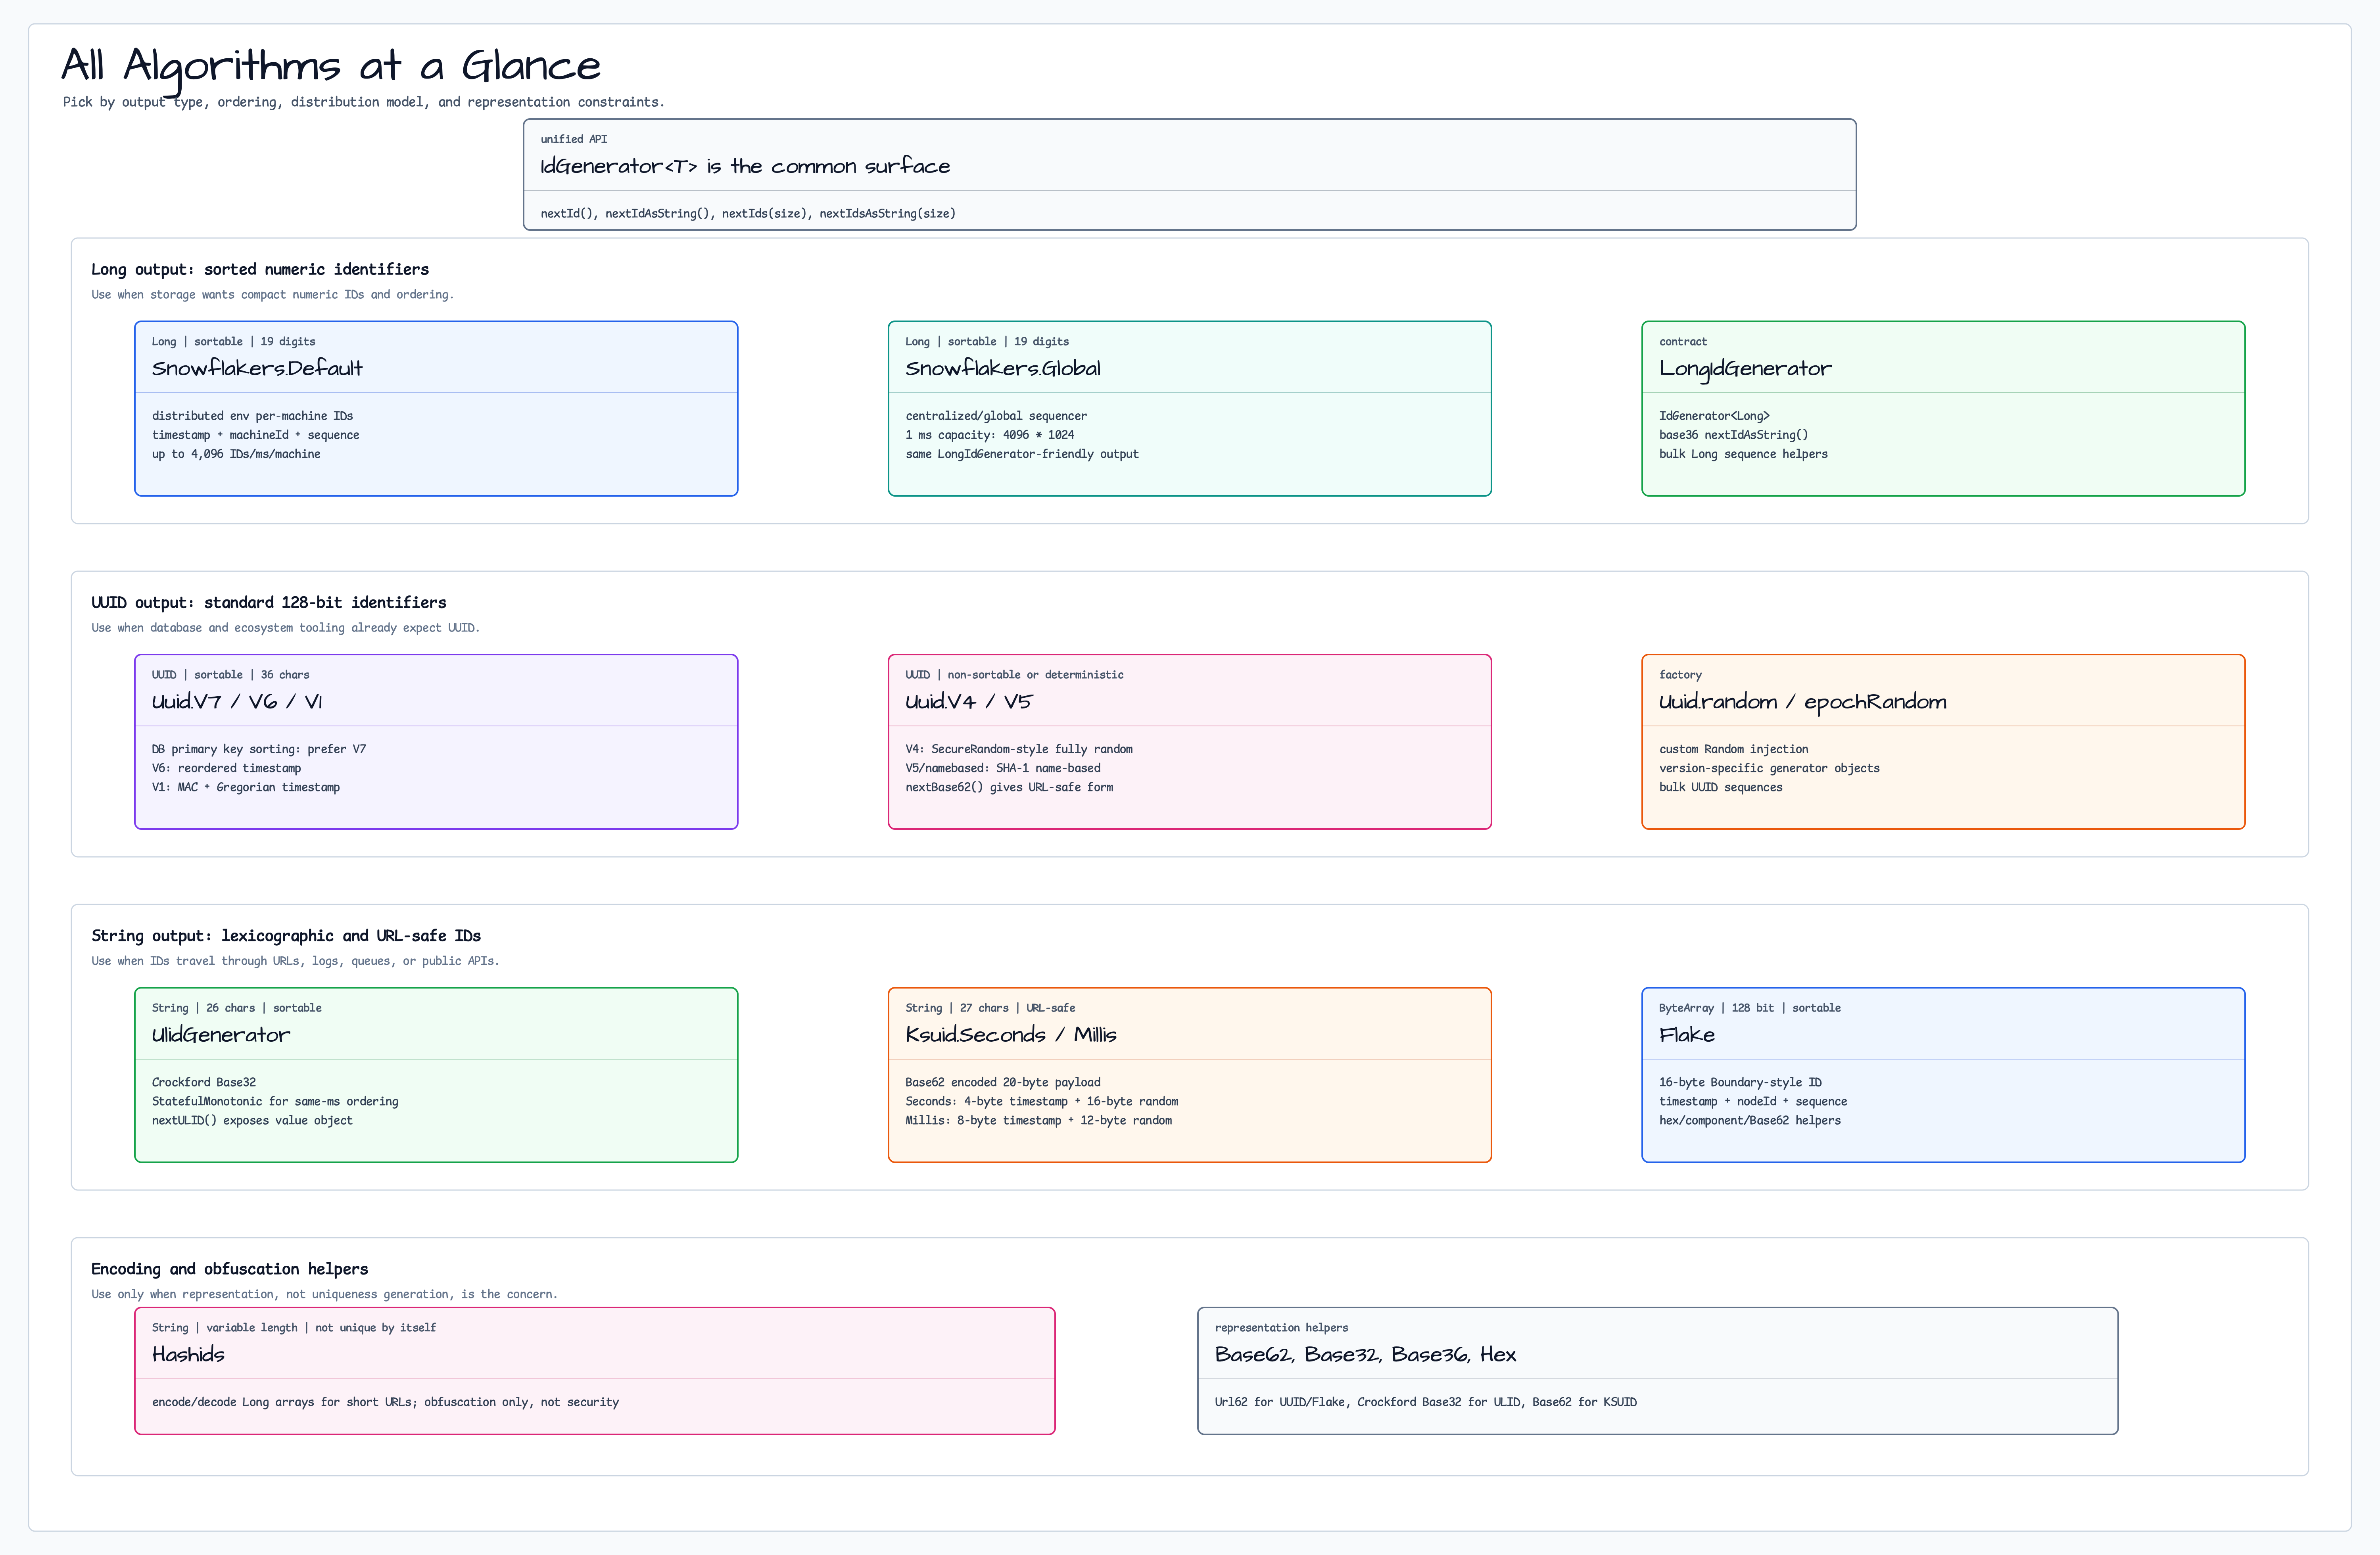Click 'base36 nextIdAsString()' line

click(x=1734, y=435)
